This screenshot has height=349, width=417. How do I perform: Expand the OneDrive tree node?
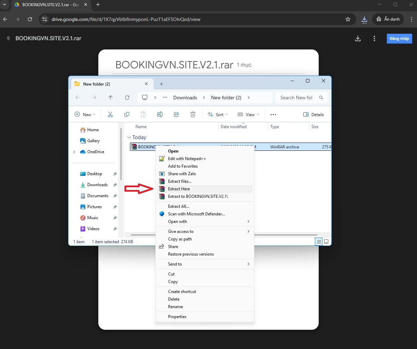pyautogui.click(x=74, y=152)
